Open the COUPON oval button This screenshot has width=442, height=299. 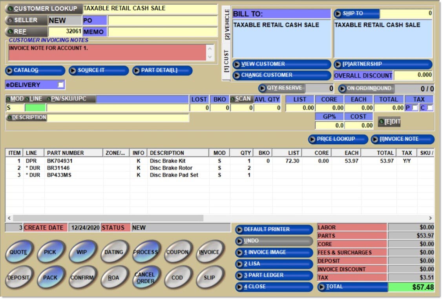click(177, 252)
